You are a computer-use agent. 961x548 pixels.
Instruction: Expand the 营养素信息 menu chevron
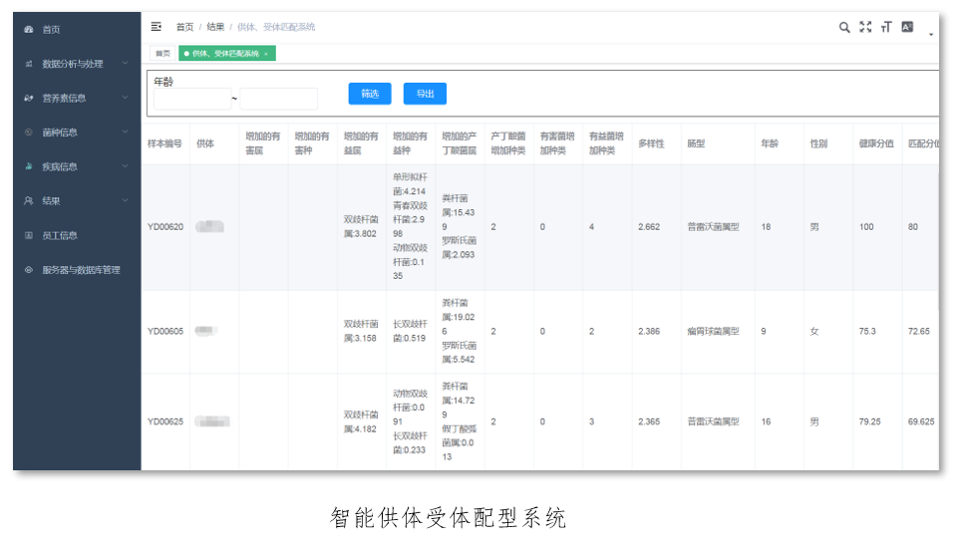pyautogui.click(x=125, y=98)
